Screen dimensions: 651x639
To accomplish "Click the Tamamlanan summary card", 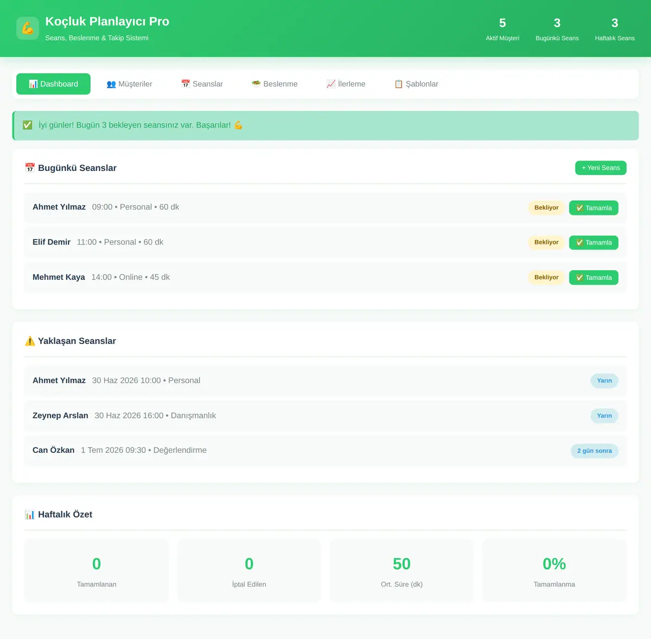I will click(97, 571).
